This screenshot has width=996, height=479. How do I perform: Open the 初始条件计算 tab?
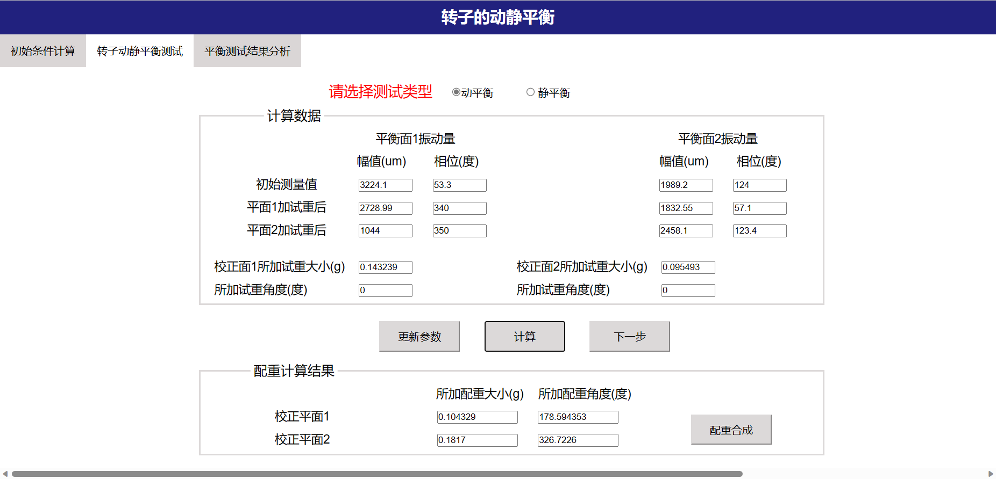43,51
